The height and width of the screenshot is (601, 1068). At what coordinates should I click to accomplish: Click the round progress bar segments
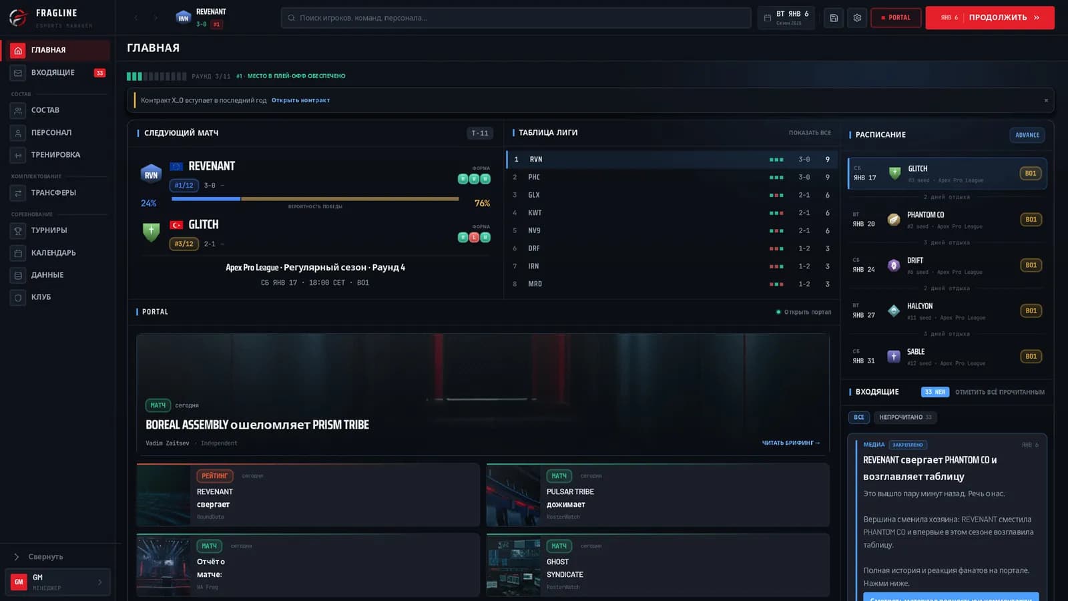(x=156, y=76)
